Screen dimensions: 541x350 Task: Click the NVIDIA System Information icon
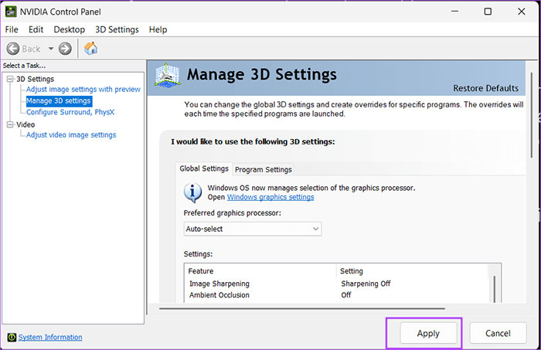point(11,337)
